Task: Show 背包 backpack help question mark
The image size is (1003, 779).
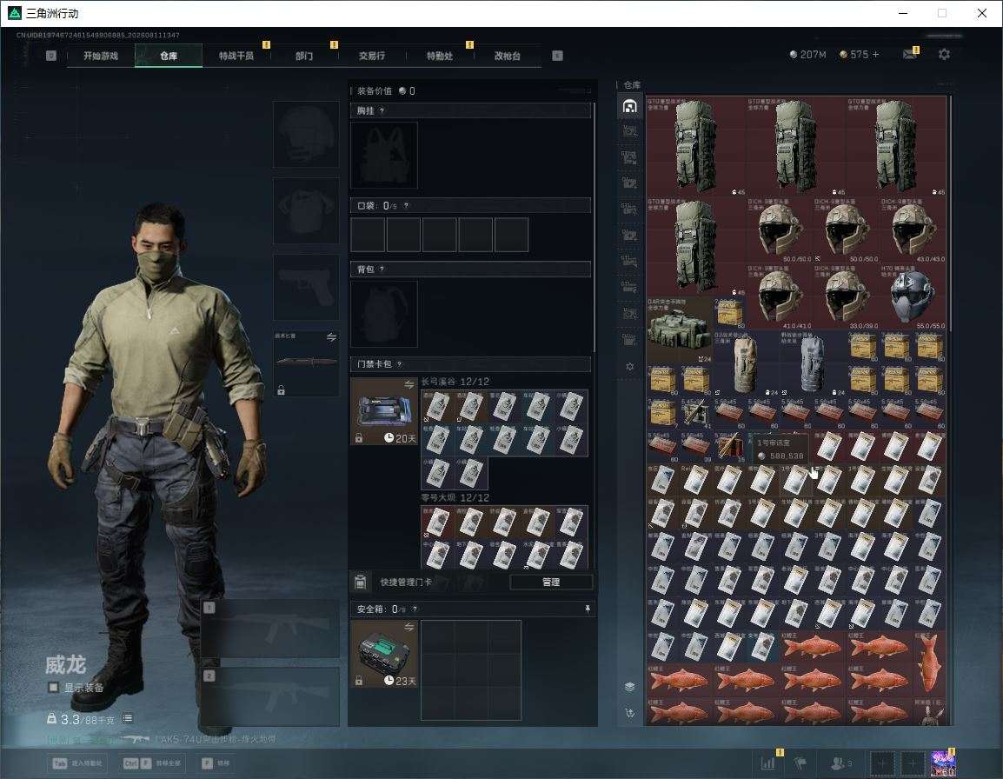Action: [x=382, y=270]
